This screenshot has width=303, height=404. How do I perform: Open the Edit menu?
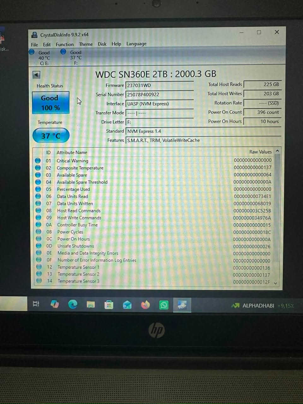47,45
